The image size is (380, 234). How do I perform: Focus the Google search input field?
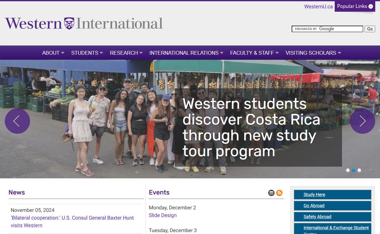327,29
